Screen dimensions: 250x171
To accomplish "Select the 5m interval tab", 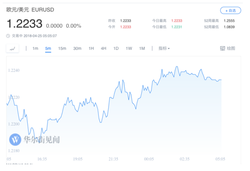I will [x=48, y=49].
